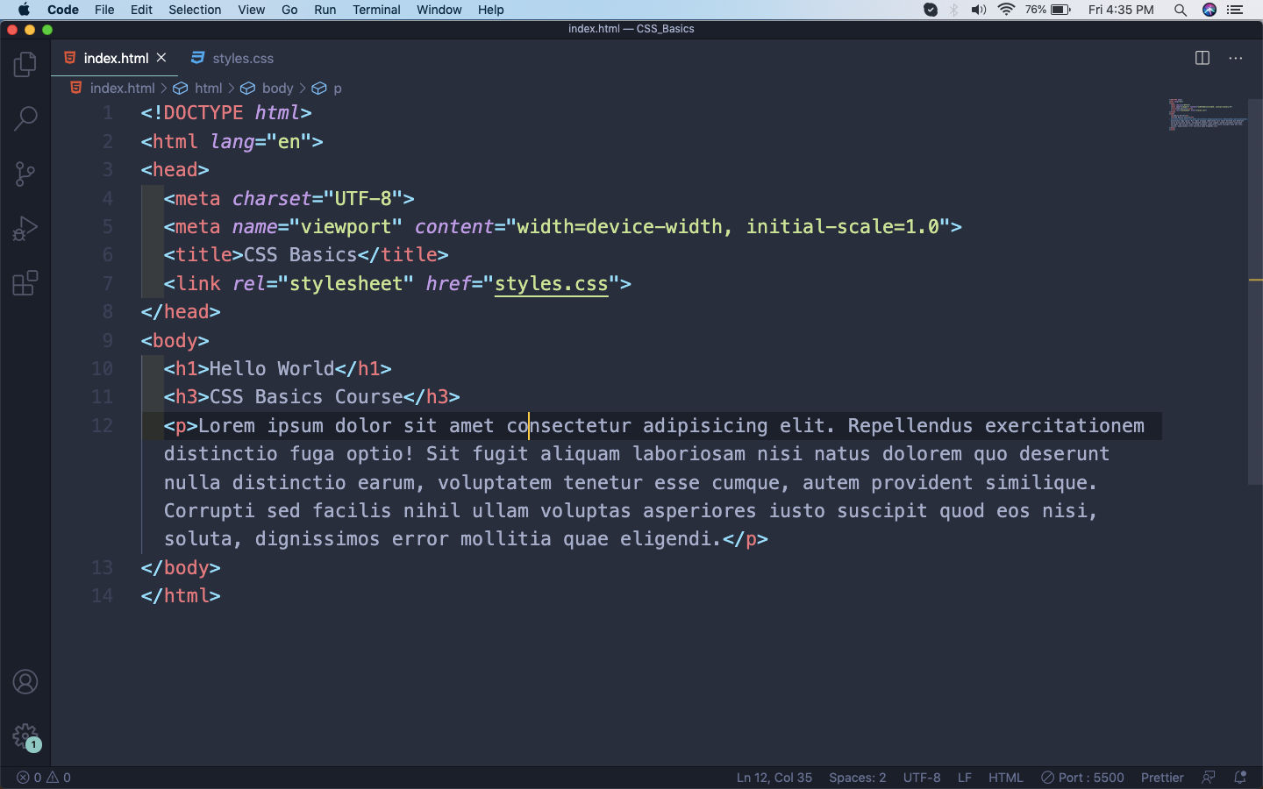Viewport: 1263px width, 789px height.
Task: Click the closing </html> tag line
Action: point(181,596)
